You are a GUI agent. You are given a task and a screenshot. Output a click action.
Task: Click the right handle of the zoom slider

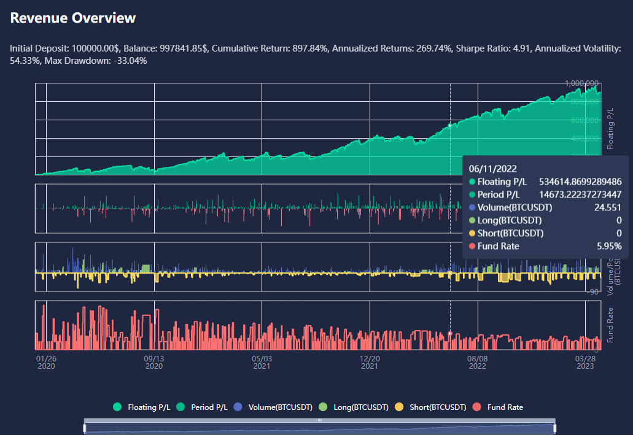[555, 428]
